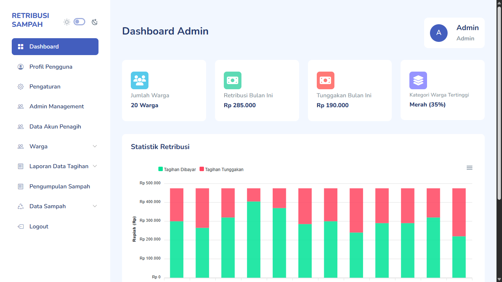Click the RETRIBUSI SAMPAH logo title

tap(31, 20)
